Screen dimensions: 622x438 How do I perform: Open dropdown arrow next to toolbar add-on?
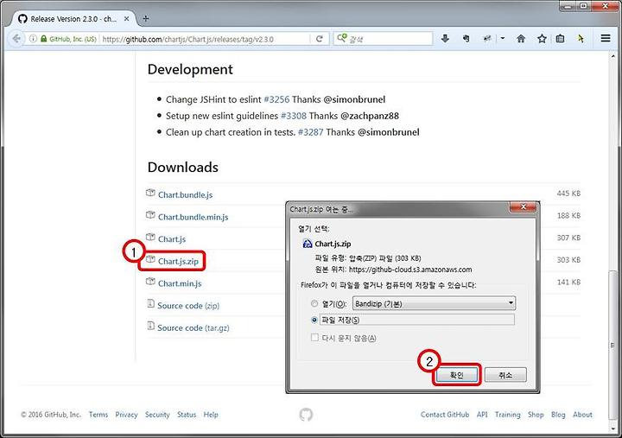click(x=503, y=39)
